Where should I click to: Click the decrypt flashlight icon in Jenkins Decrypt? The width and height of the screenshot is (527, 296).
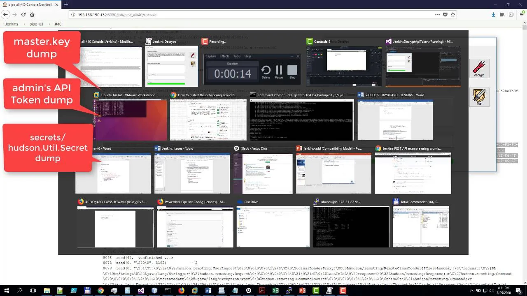coord(479,68)
